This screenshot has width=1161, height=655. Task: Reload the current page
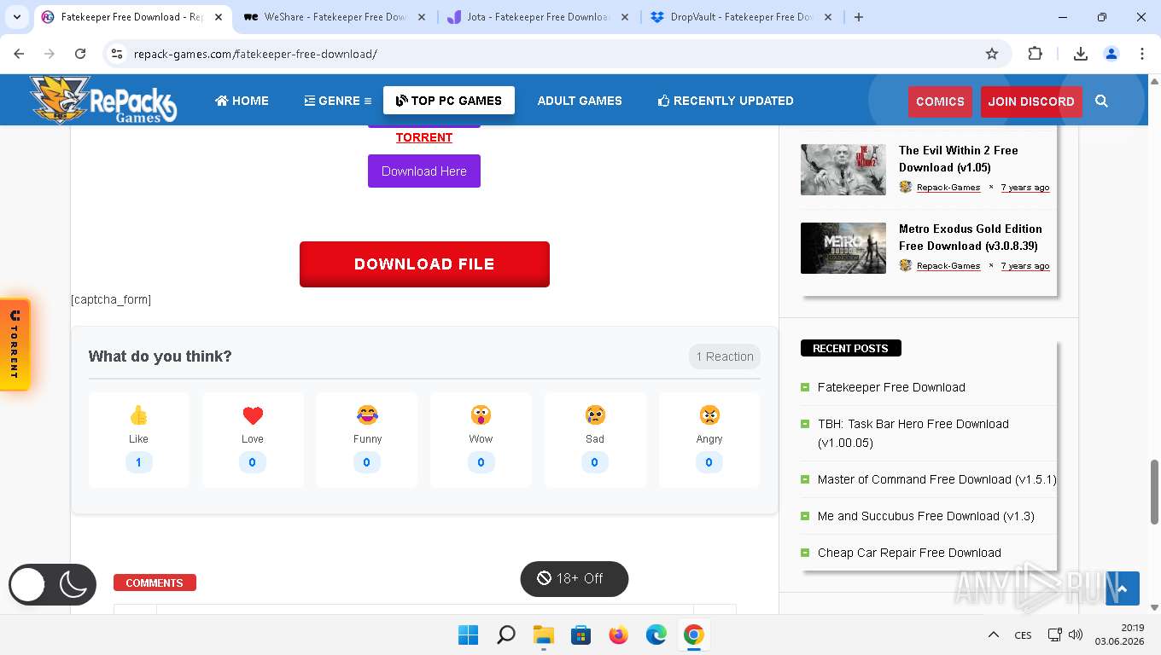click(x=80, y=54)
